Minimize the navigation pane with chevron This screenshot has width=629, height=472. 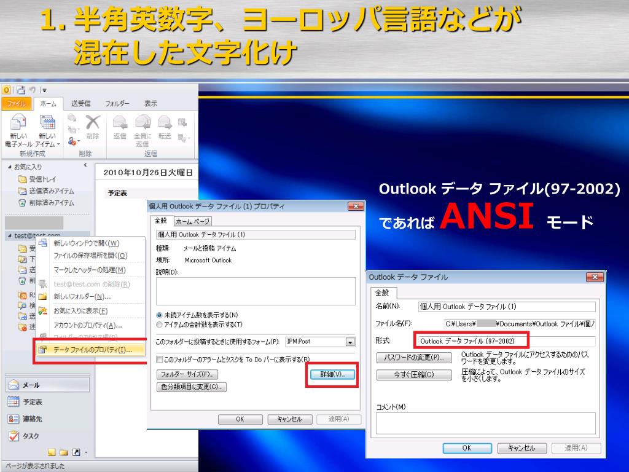(x=85, y=165)
